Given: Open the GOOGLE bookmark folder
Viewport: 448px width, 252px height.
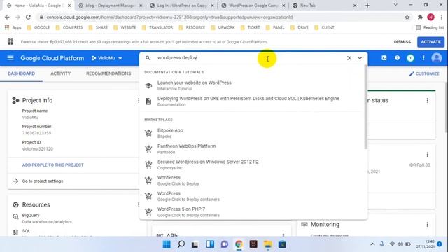Looking at the screenshot, I should pos(38,27).
